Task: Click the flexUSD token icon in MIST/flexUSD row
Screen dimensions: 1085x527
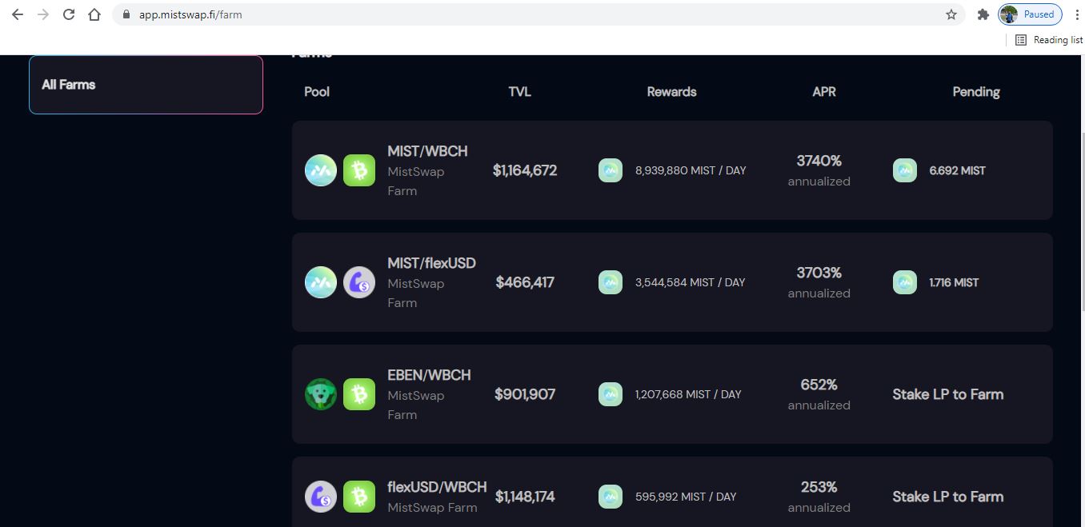Action: pos(359,282)
